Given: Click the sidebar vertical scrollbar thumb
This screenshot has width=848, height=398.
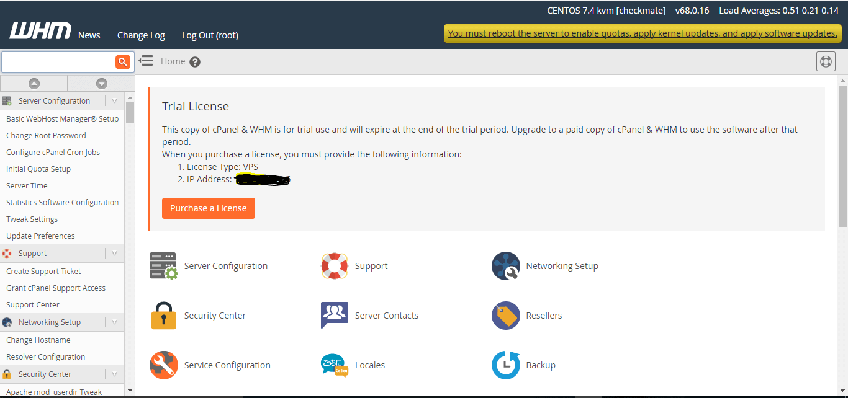Looking at the screenshot, I should 130,112.
